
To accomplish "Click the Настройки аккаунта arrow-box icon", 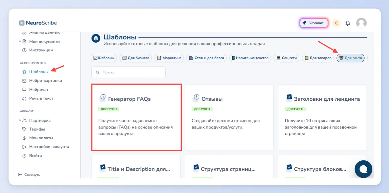I will click(24, 147).
